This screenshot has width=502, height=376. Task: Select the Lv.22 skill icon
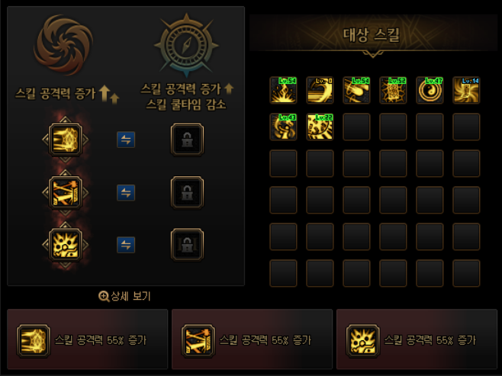(320, 127)
